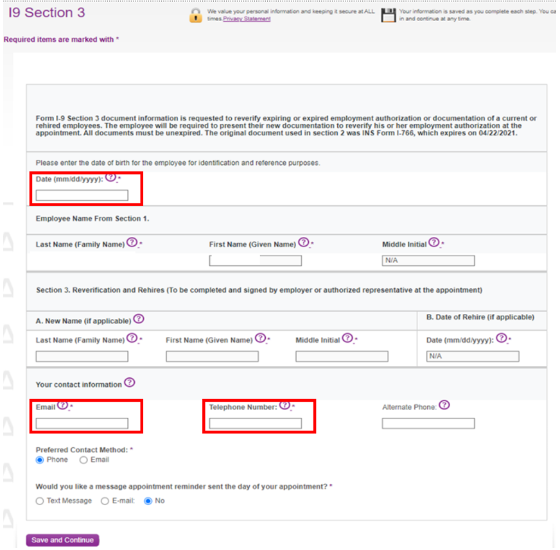Choose E-mail appointment reminder option
This screenshot has height=550, width=560.
[105, 501]
